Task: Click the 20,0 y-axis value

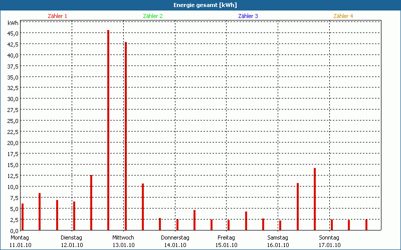Action: click(13, 143)
